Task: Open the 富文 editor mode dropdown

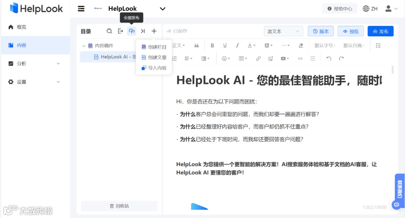Action: pyautogui.click(x=283, y=31)
